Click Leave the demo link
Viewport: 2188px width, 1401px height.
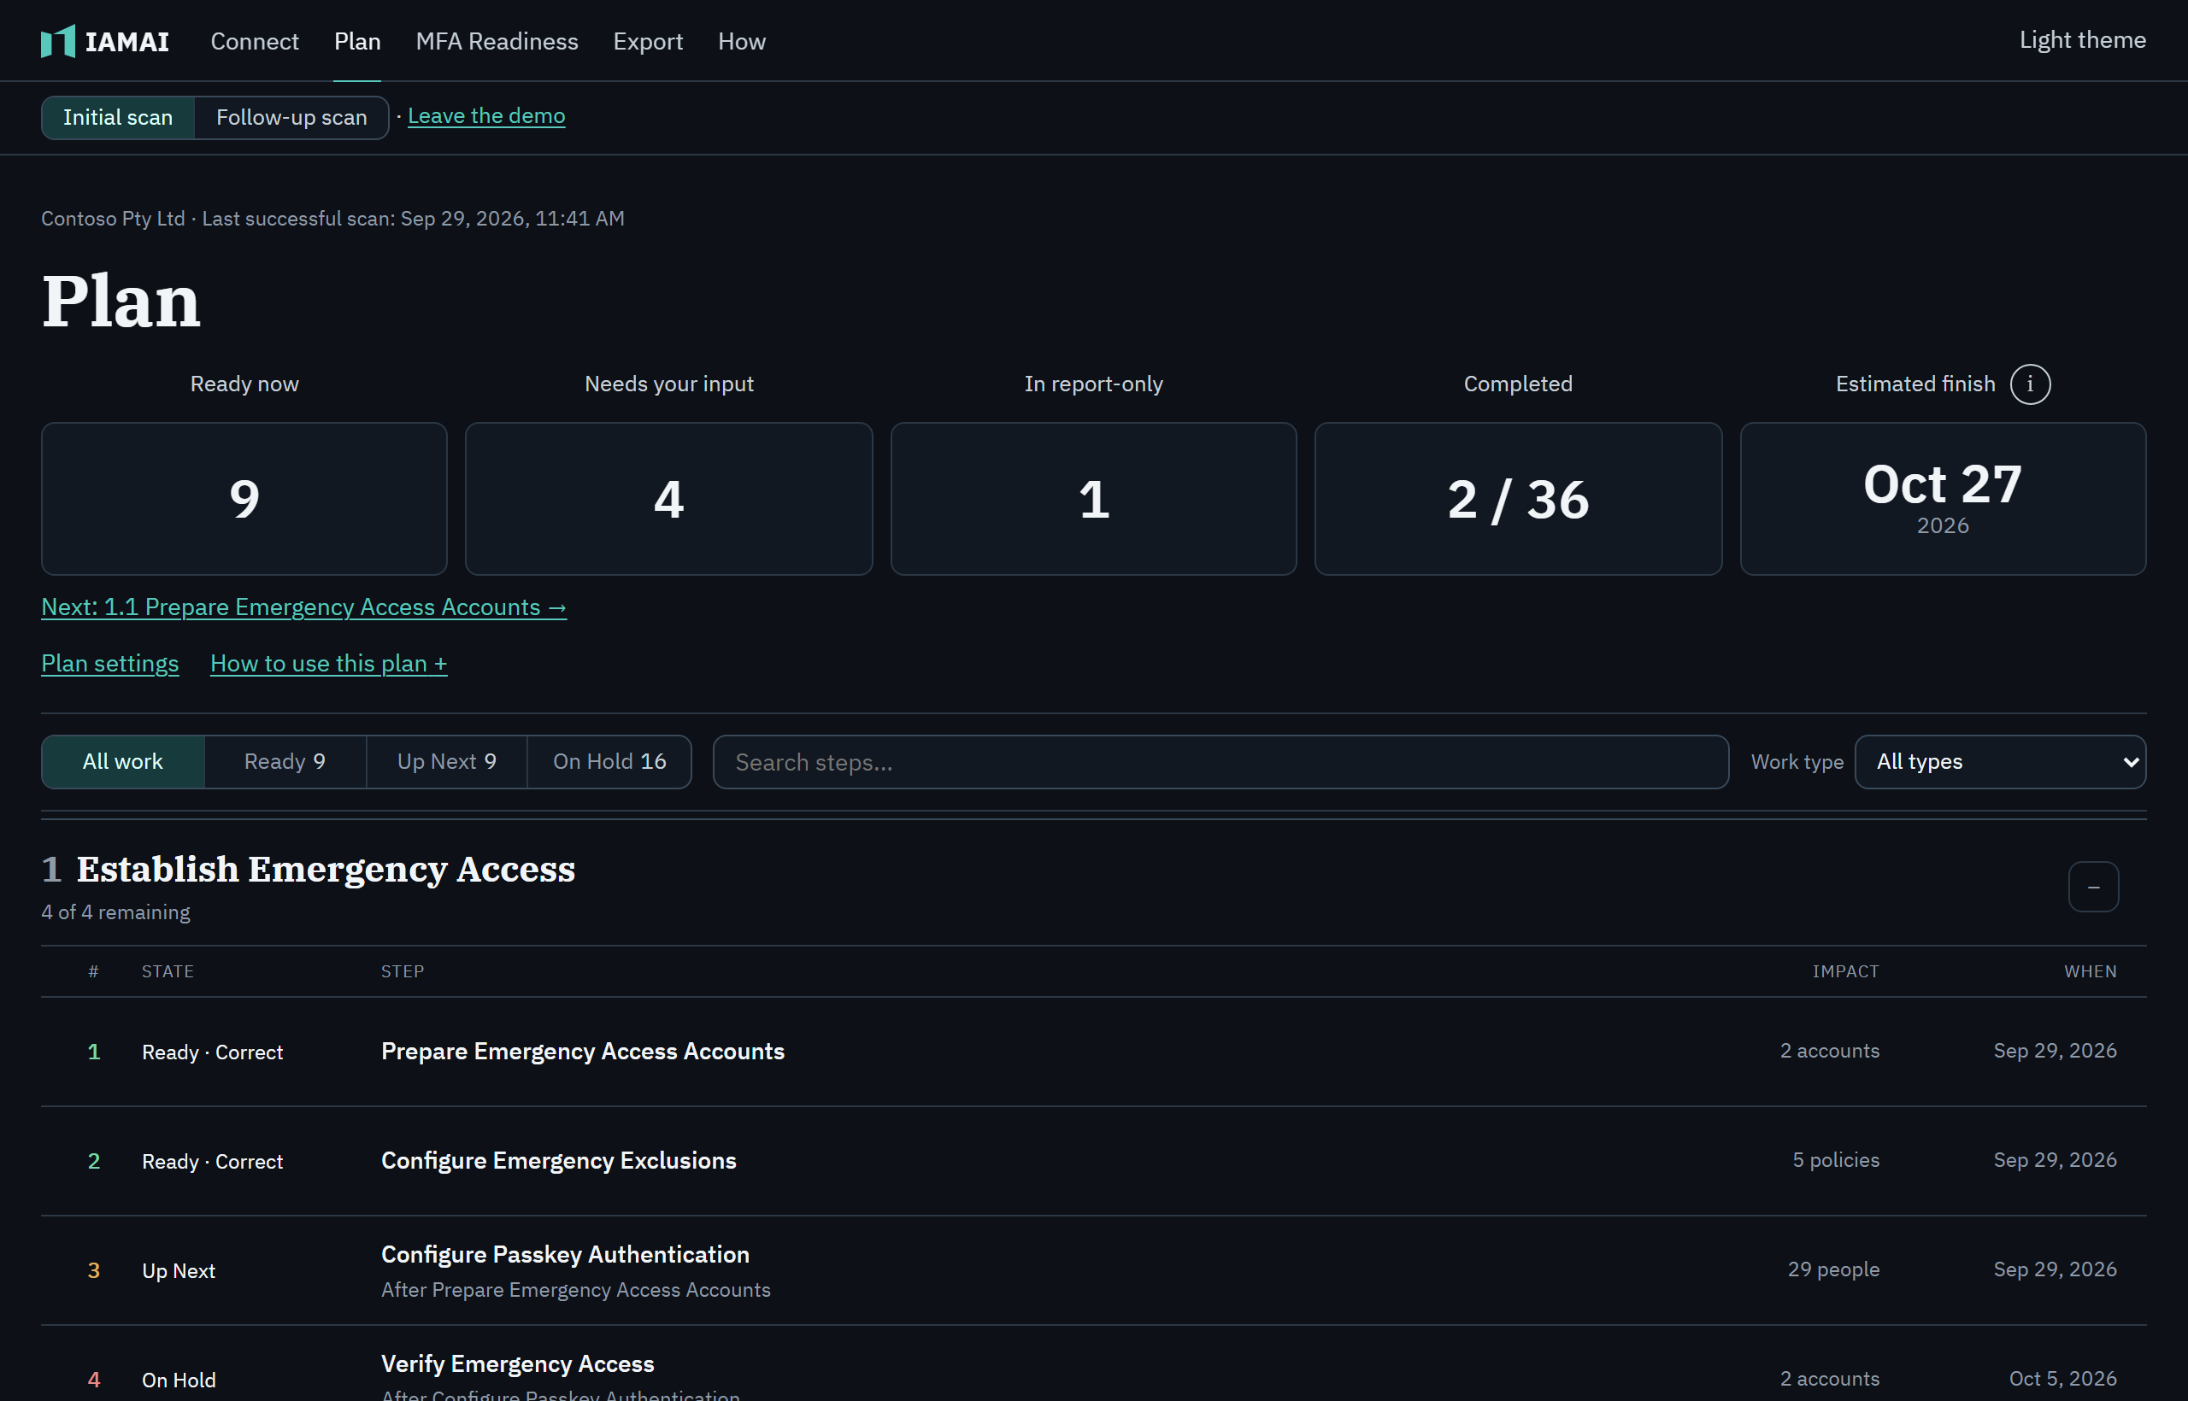pyautogui.click(x=486, y=115)
